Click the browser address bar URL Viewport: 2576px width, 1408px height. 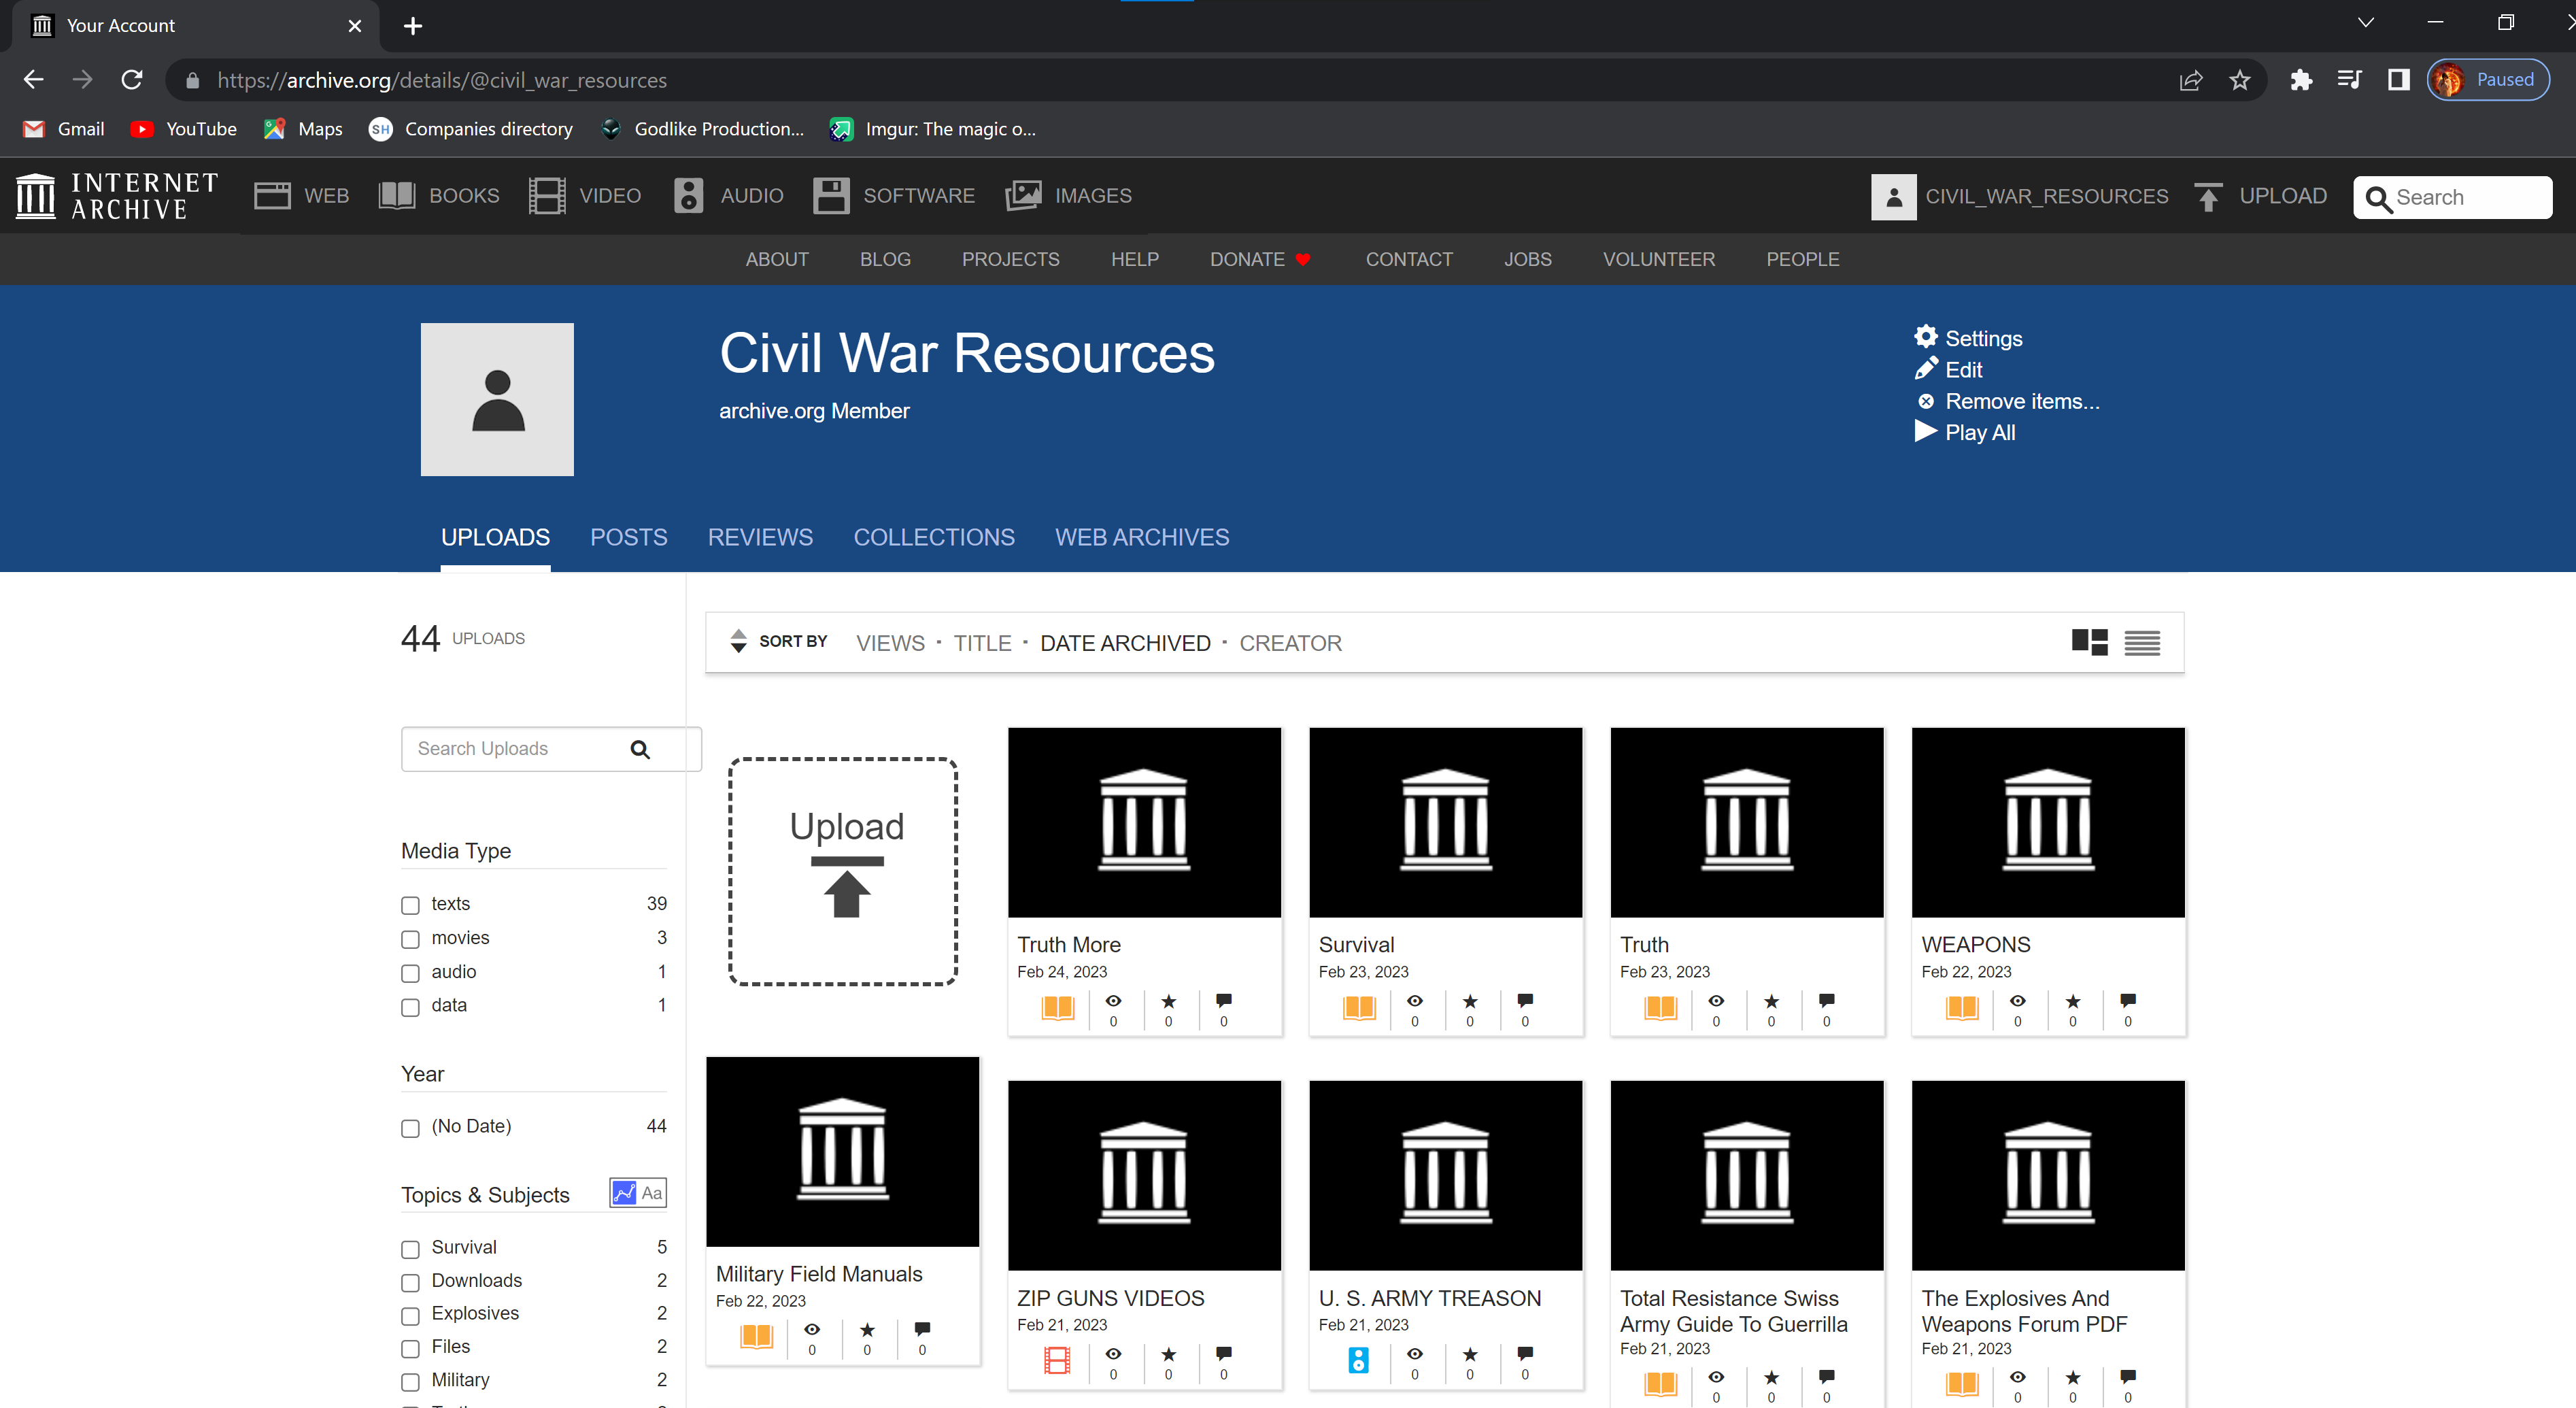442,80
